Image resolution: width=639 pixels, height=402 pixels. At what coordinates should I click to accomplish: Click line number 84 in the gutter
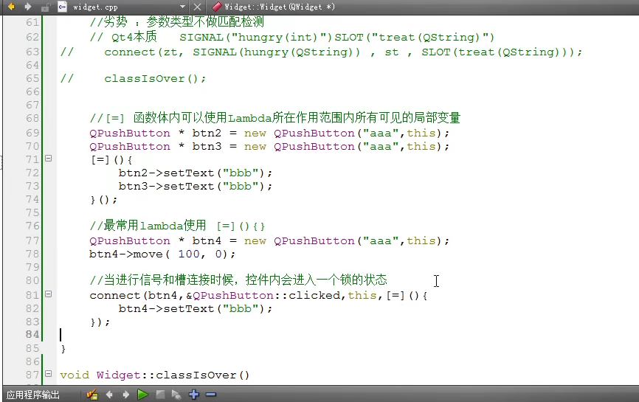click(x=32, y=334)
